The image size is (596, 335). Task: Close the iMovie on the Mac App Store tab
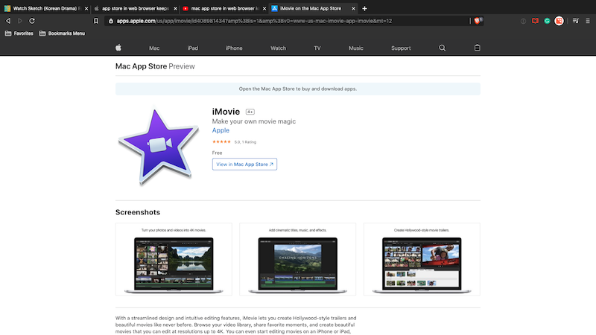[x=353, y=8]
